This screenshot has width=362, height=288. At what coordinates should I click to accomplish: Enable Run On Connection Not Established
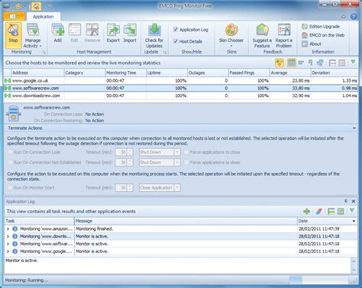[x=10, y=162]
